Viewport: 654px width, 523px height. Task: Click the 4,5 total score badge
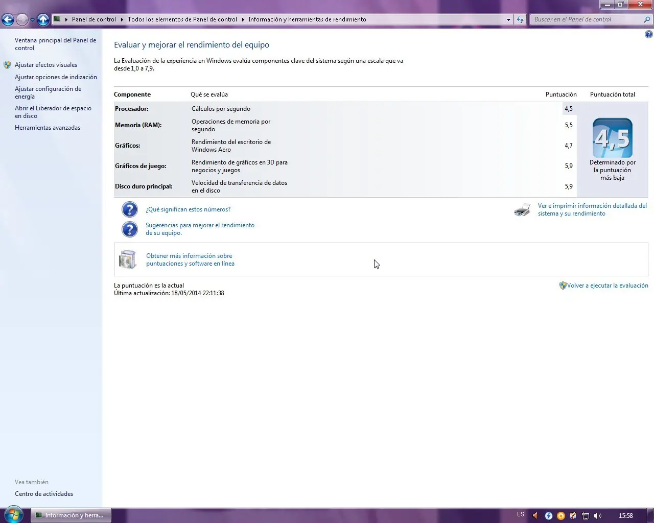613,138
